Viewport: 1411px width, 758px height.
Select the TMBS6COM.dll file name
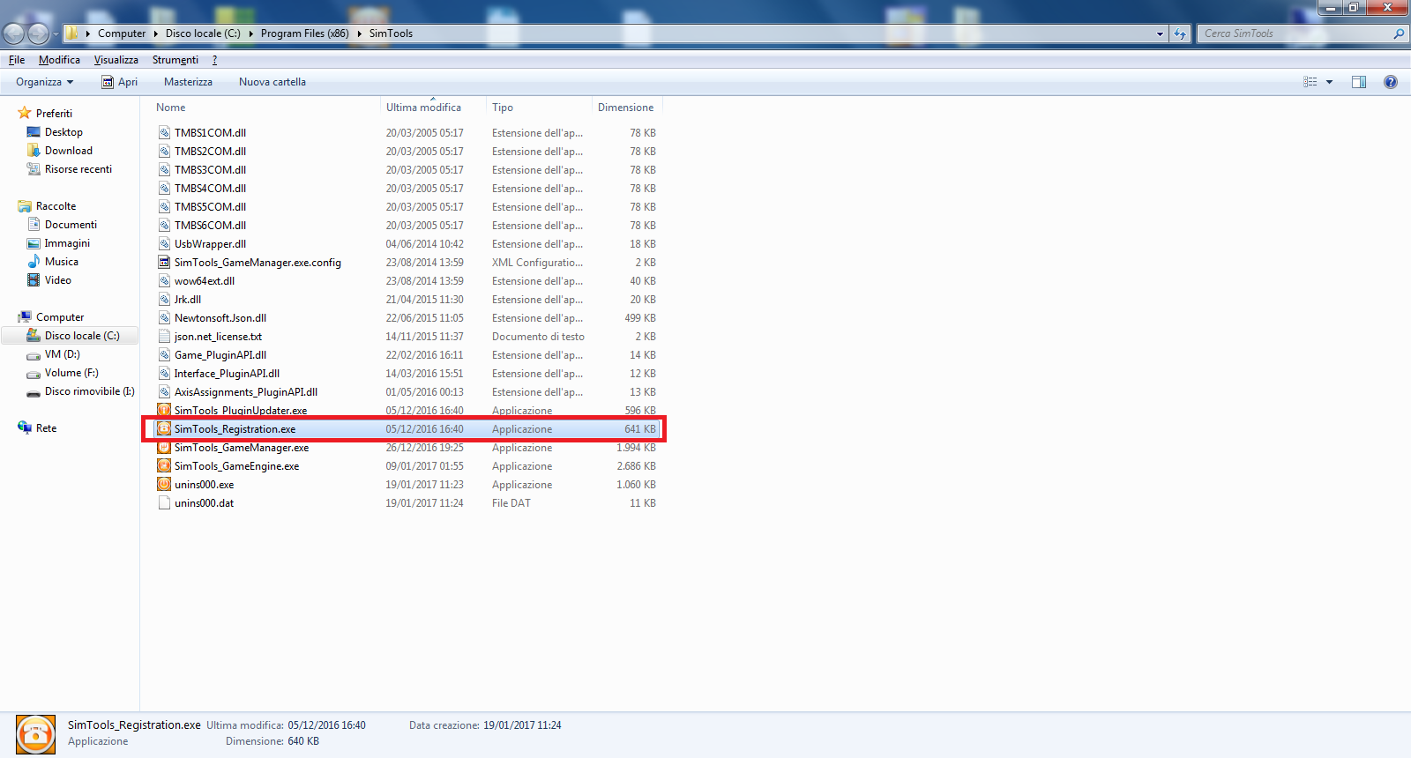tap(210, 226)
